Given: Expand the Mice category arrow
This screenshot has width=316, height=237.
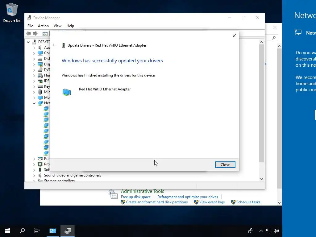Looking at the screenshot, I should [34, 92].
